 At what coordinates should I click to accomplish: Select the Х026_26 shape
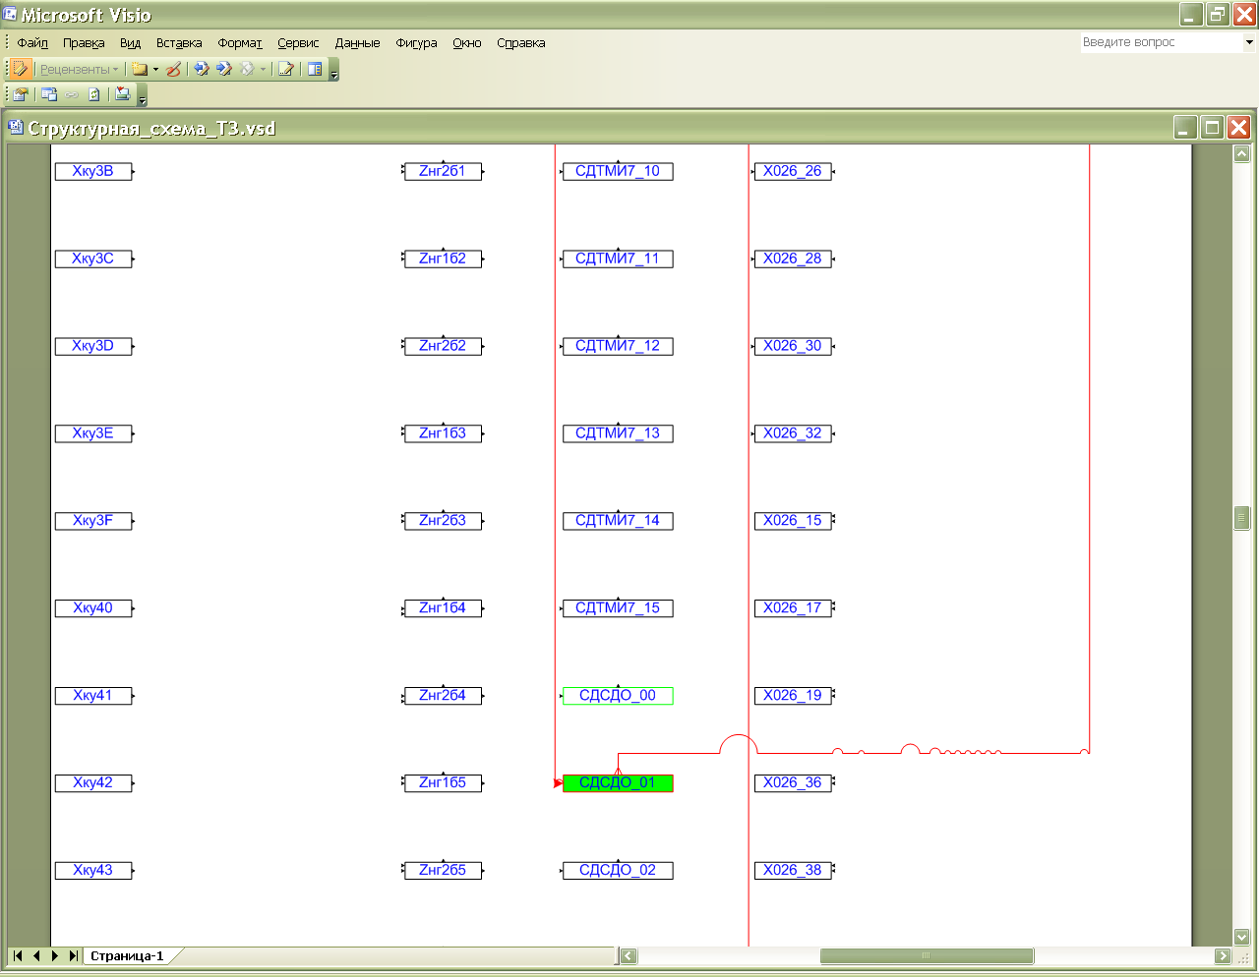(793, 171)
